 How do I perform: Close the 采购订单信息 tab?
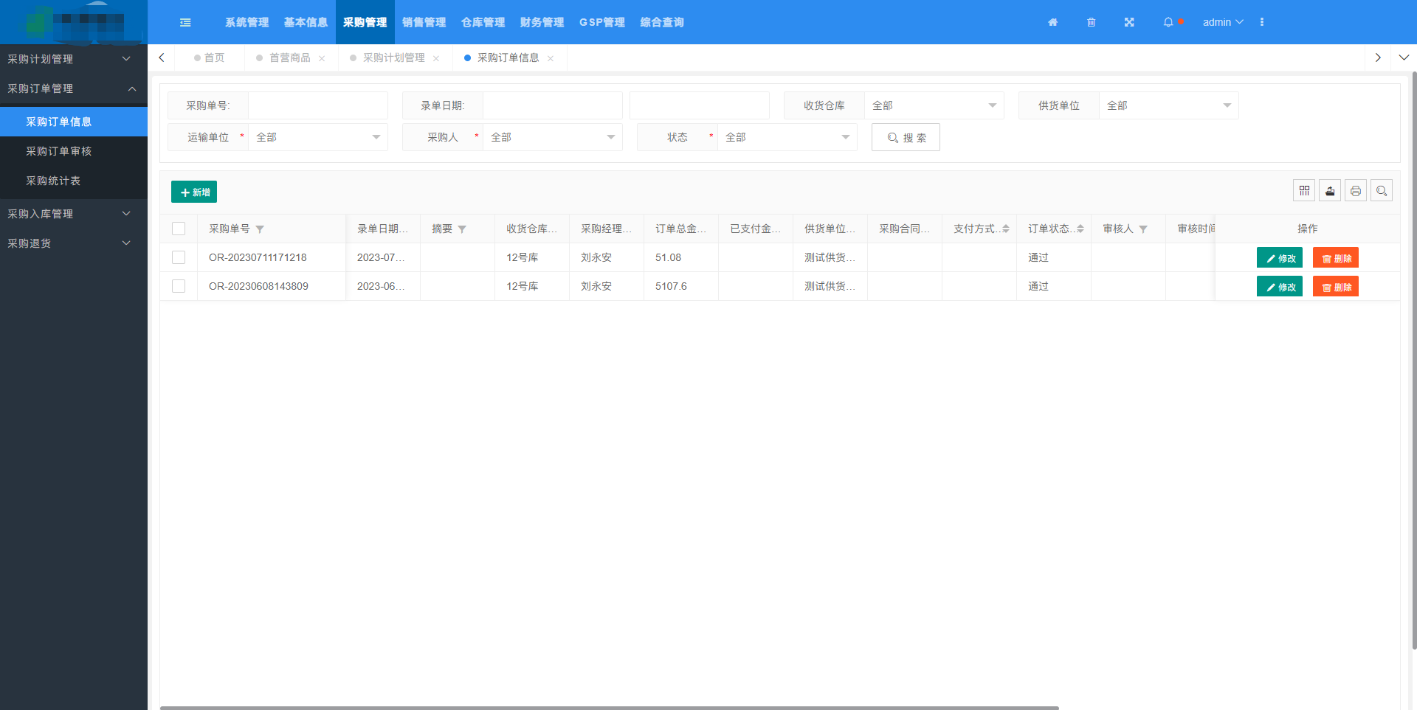click(551, 58)
